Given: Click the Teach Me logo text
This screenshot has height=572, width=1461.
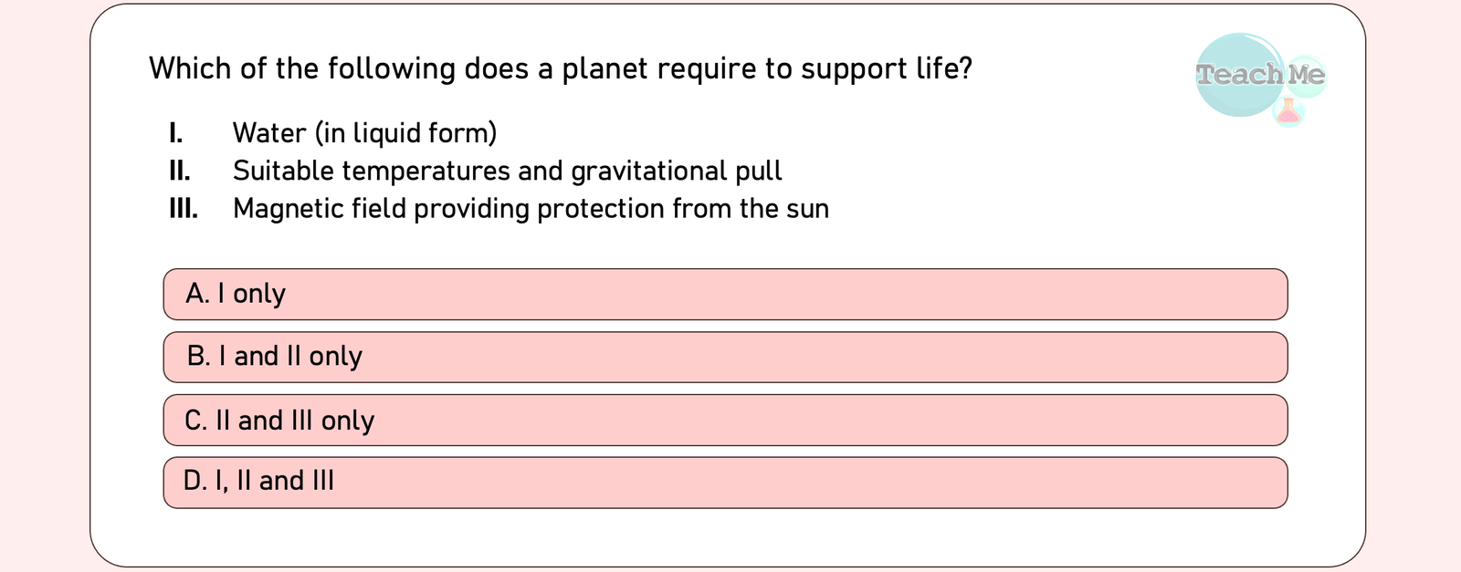Looking at the screenshot, I should coord(1260,75).
